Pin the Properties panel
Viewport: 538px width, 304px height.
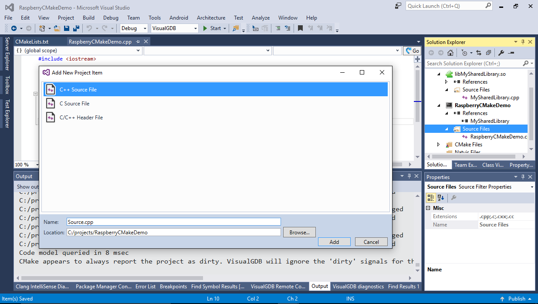[523, 177]
